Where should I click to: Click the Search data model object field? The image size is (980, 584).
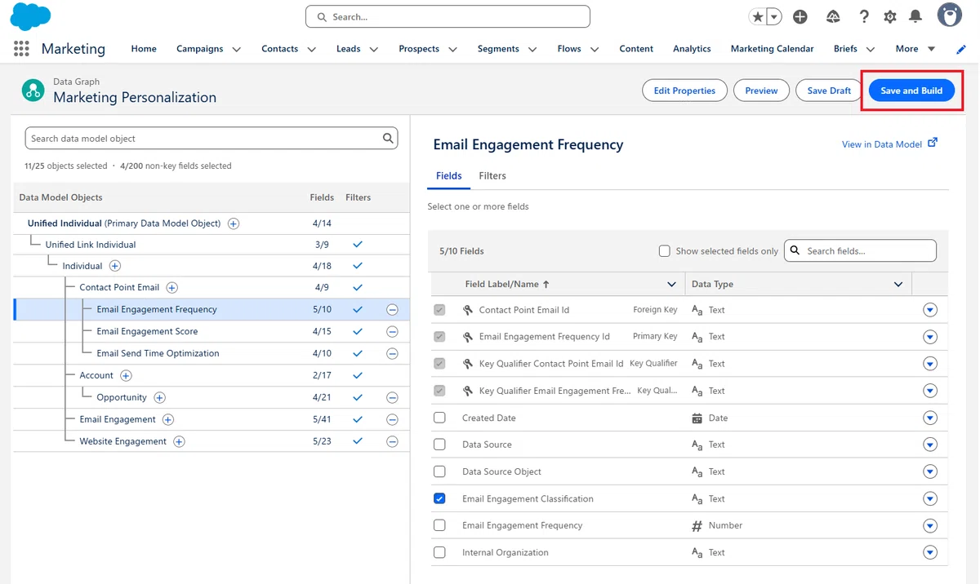coord(212,138)
